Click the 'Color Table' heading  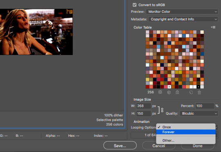142,28
